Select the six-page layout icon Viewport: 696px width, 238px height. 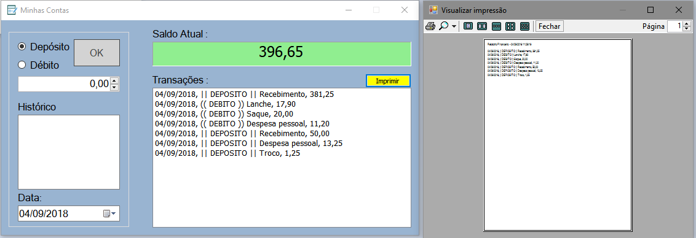[x=524, y=26]
